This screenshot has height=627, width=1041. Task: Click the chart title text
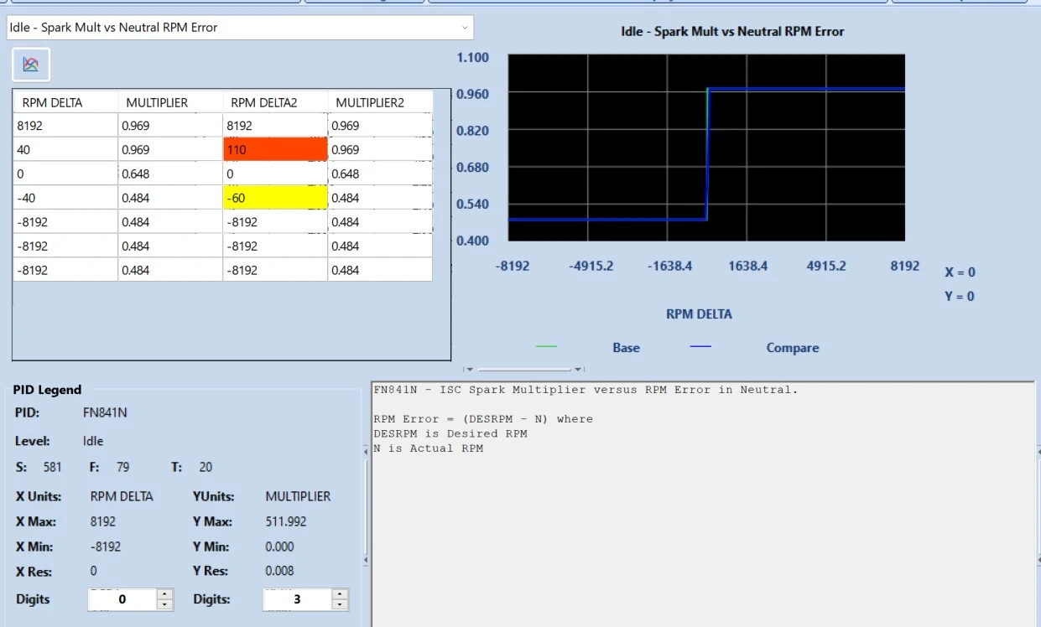pyautogui.click(x=732, y=32)
